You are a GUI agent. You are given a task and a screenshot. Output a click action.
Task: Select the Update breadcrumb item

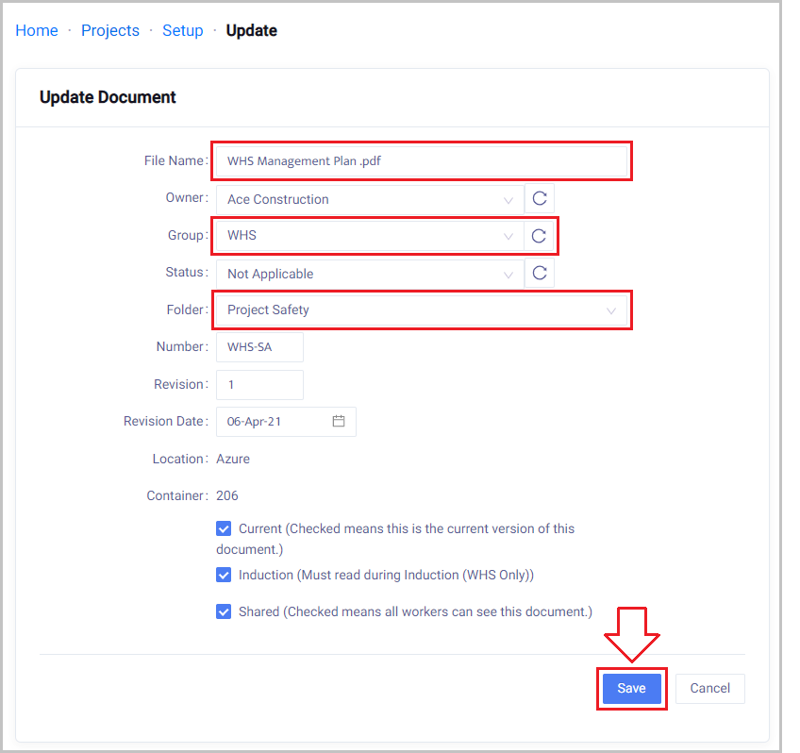pos(252,30)
